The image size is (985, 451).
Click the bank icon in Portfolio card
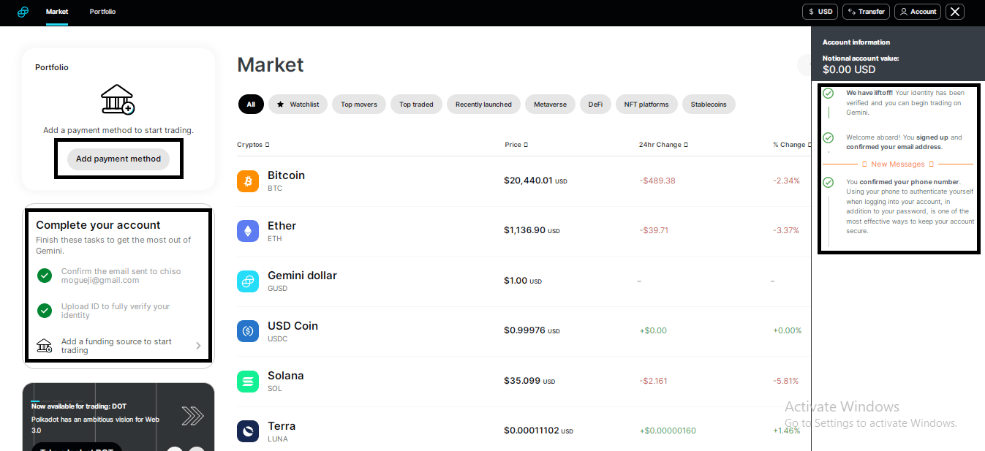(118, 99)
